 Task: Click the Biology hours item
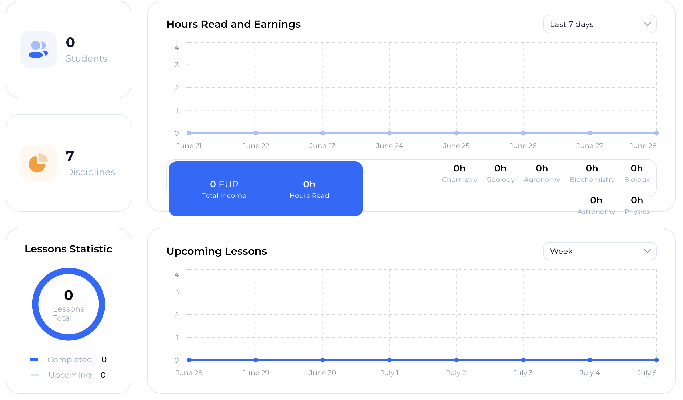coord(637,173)
